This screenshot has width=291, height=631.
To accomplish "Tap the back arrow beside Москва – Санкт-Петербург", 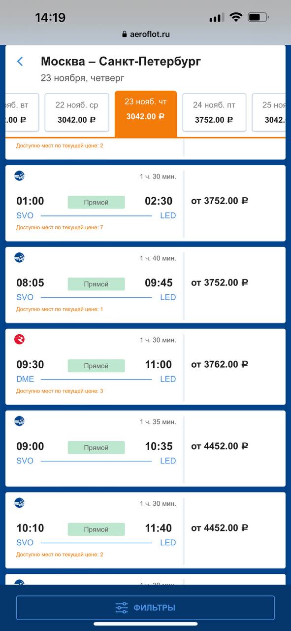I will point(20,62).
